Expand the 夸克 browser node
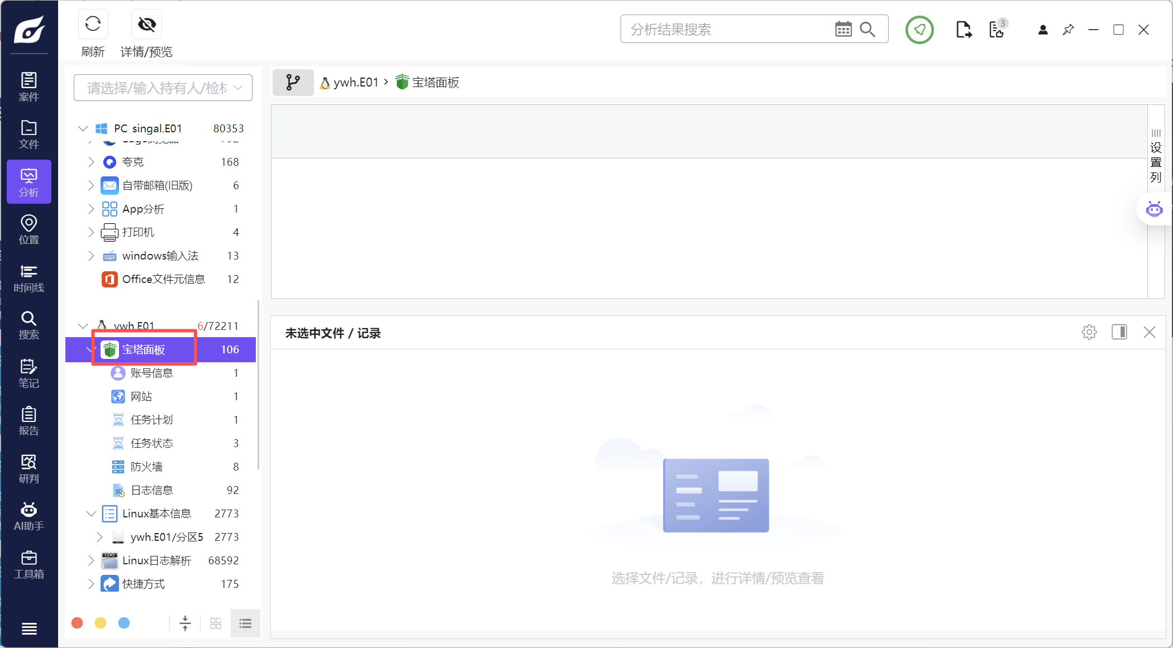Image resolution: width=1173 pixels, height=648 pixels. [91, 162]
